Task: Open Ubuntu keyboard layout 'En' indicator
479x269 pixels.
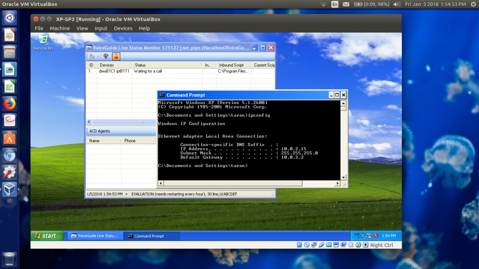Action: [335, 4]
